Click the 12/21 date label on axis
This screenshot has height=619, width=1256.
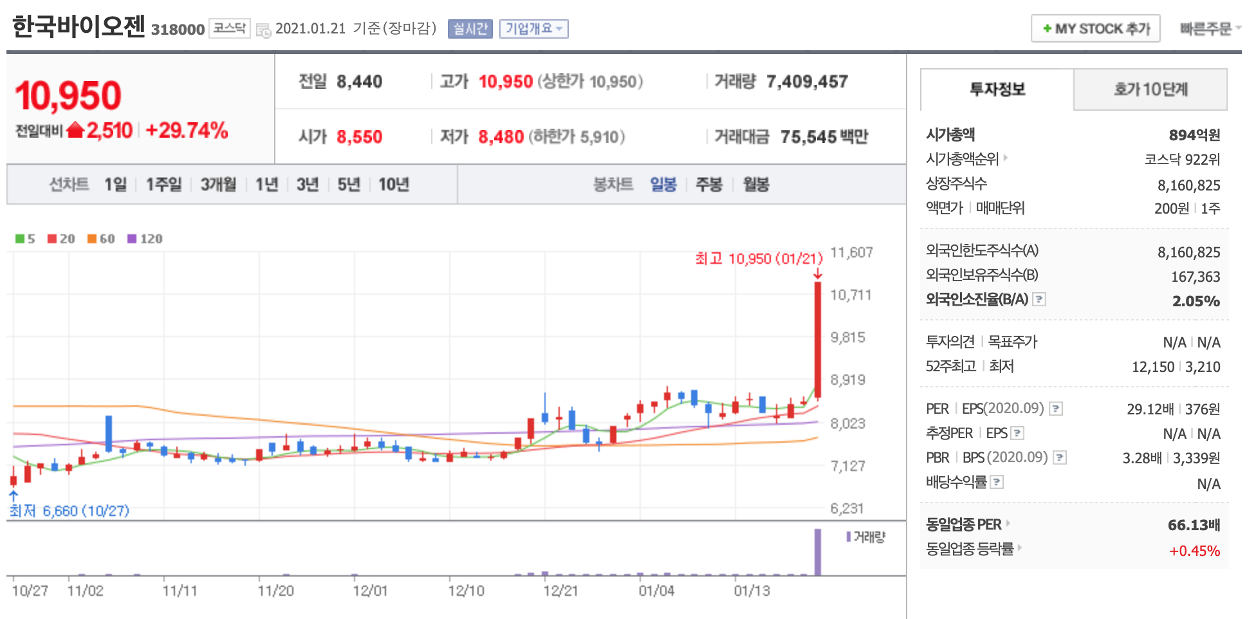[x=560, y=591]
